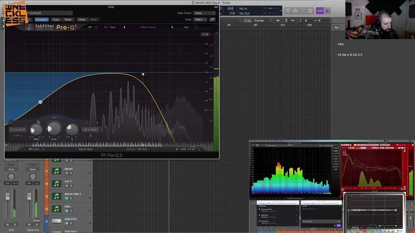Screen dimensions: 415x233
Task: Open 12 dB/oct slope selector
Action: click(x=18, y=135)
